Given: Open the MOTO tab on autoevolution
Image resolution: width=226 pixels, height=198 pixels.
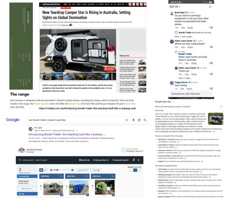Looking at the screenshot, I should (74, 4).
